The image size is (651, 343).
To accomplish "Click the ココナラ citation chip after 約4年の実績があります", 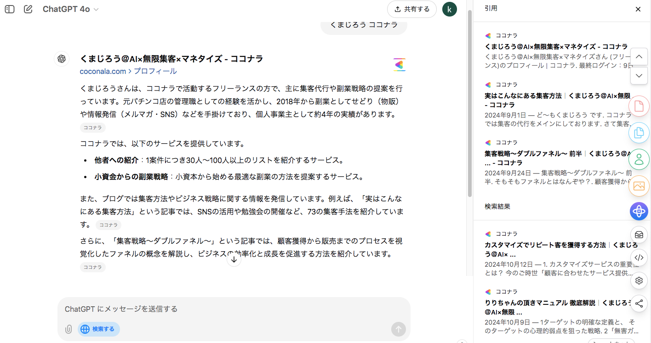I will (93, 128).
